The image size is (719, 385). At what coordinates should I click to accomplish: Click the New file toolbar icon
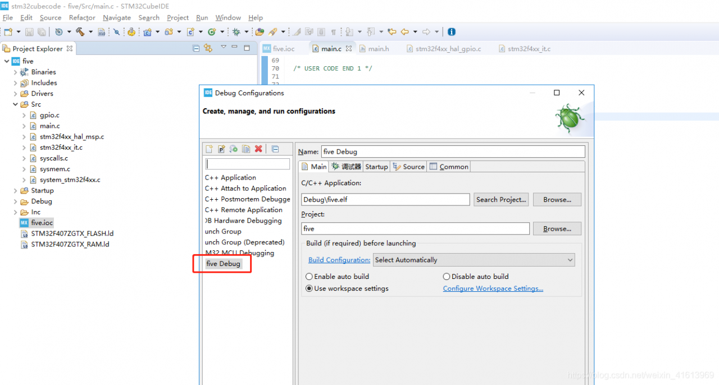tap(8, 32)
